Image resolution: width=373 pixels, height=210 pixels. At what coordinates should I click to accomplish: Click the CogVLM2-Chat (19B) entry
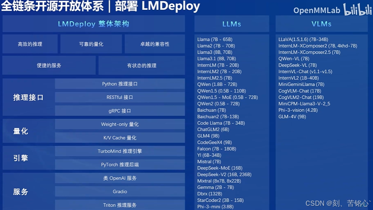(301, 97)
